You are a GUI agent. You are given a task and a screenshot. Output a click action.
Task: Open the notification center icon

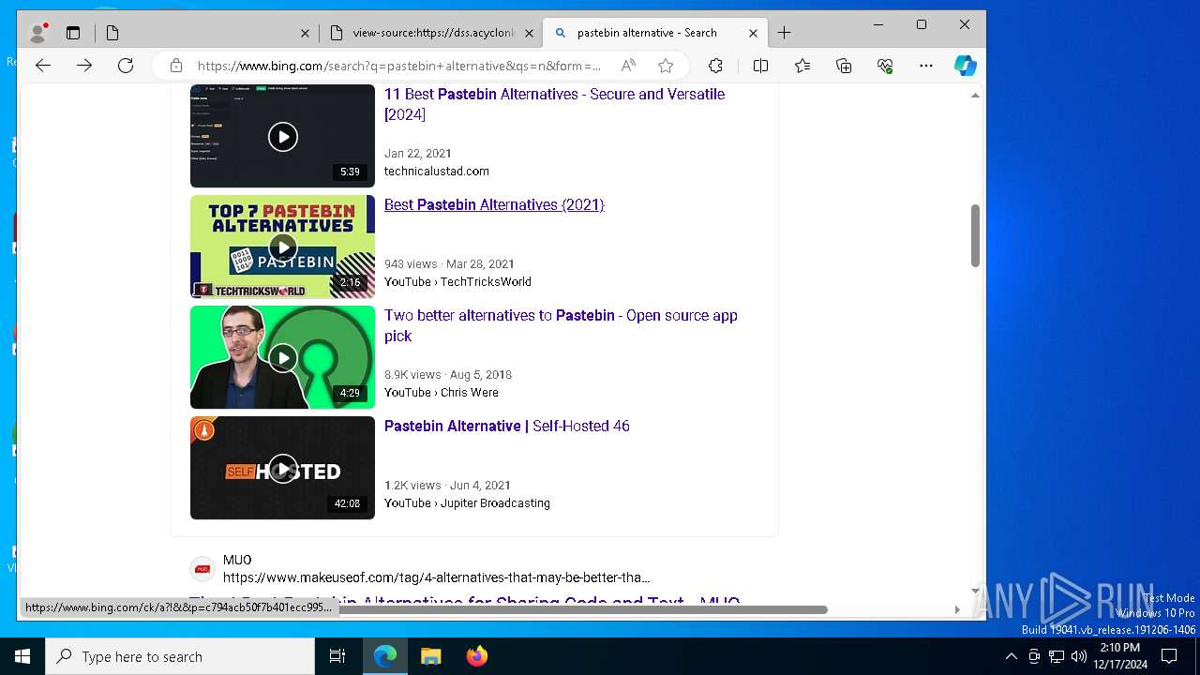pyautogui.click(x=1169, y=656)
